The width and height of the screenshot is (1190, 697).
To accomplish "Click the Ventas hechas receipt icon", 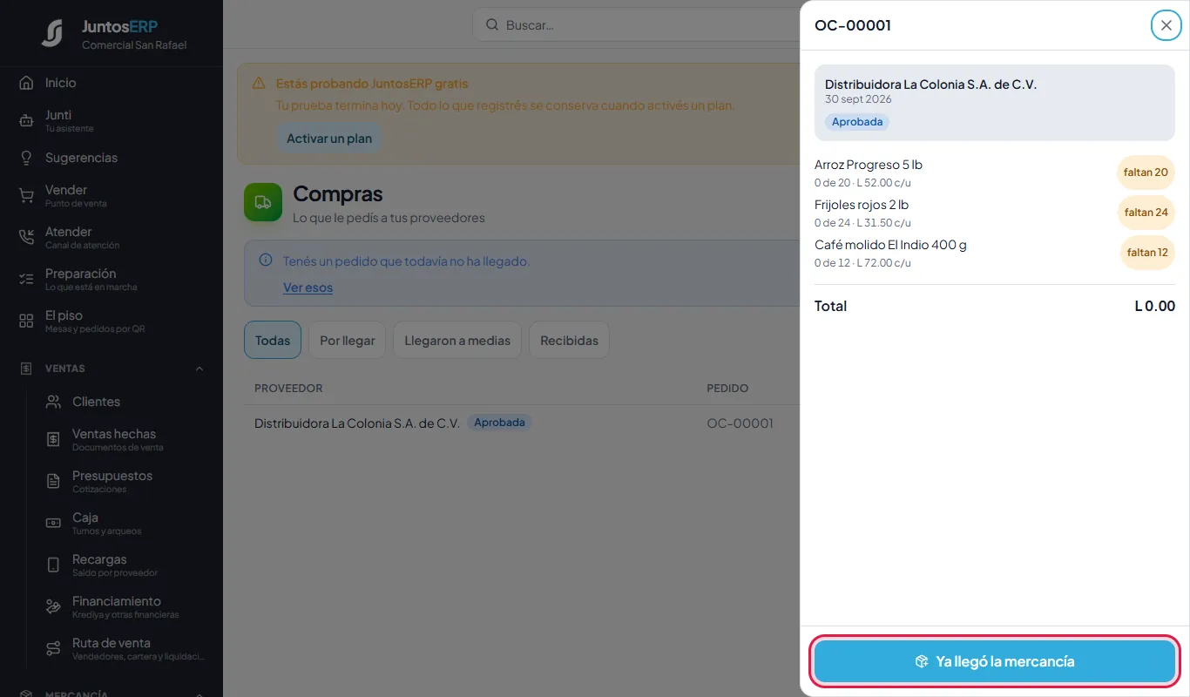I will pos(53,440).
